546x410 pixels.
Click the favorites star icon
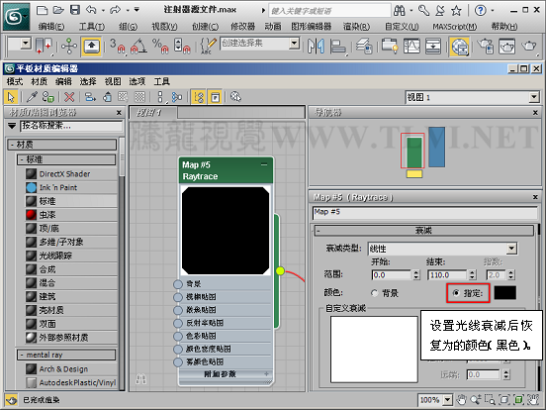[x=456, y=11]
